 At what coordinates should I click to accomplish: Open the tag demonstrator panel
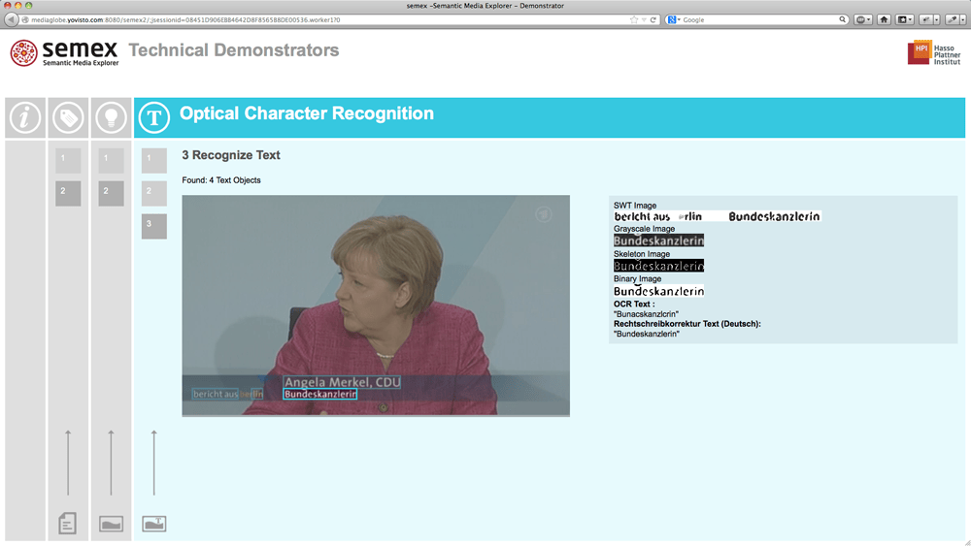(x=68, y=118)
